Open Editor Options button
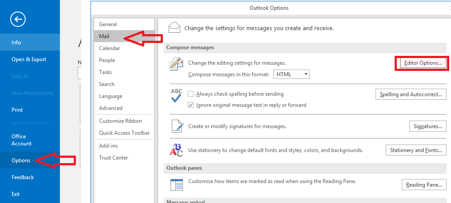The width and height of the screenshot is (451, 203). [x=423, y=63]
